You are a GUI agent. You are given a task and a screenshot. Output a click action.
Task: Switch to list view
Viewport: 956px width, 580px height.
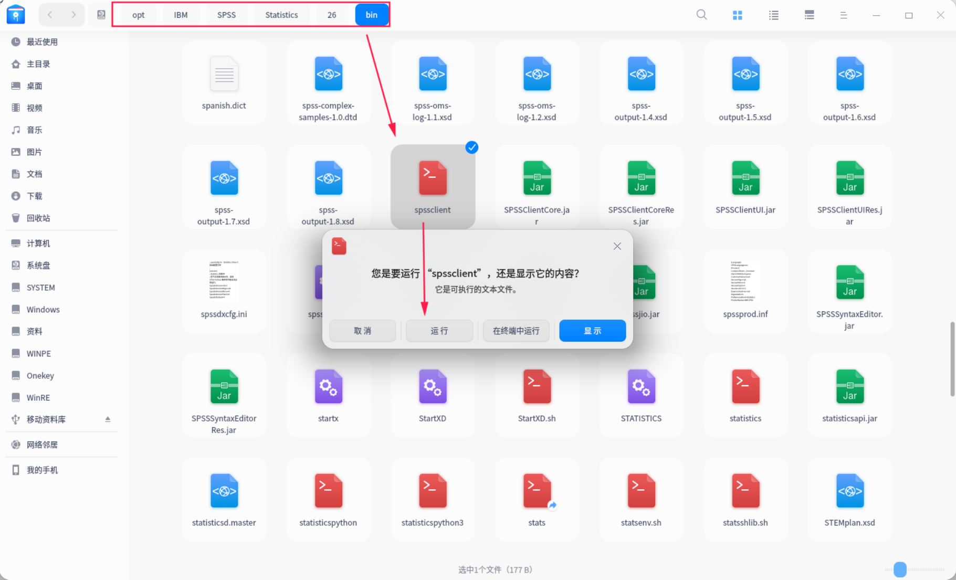point(773,15)
